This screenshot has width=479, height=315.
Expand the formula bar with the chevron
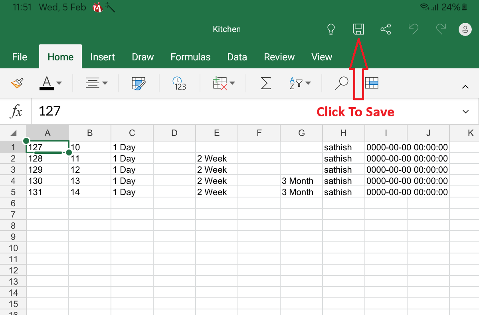pos(465,112)
